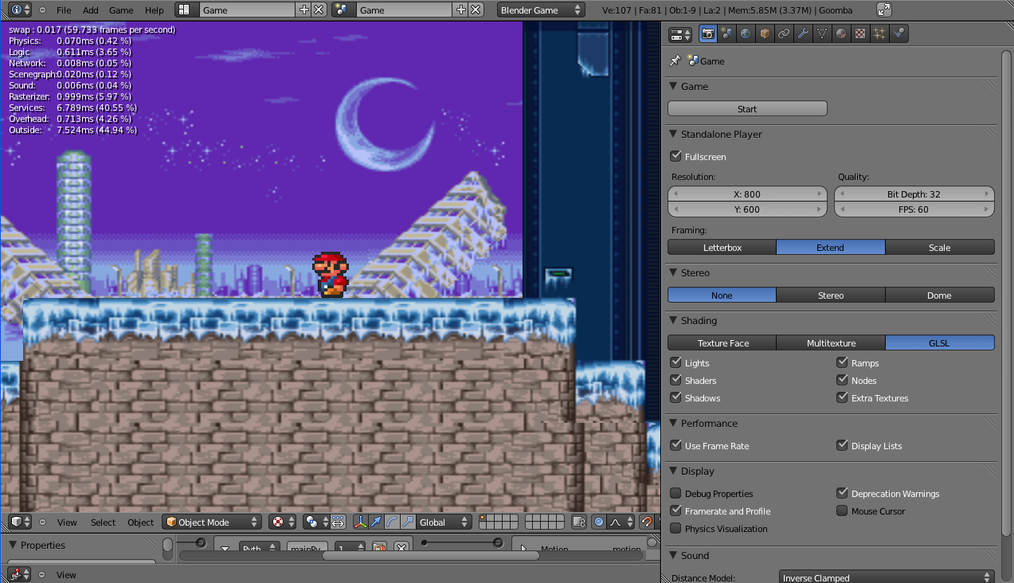This screenshot has height=583, width=1014.
Task: Open viewport shading selector
Action: point(282,522)
